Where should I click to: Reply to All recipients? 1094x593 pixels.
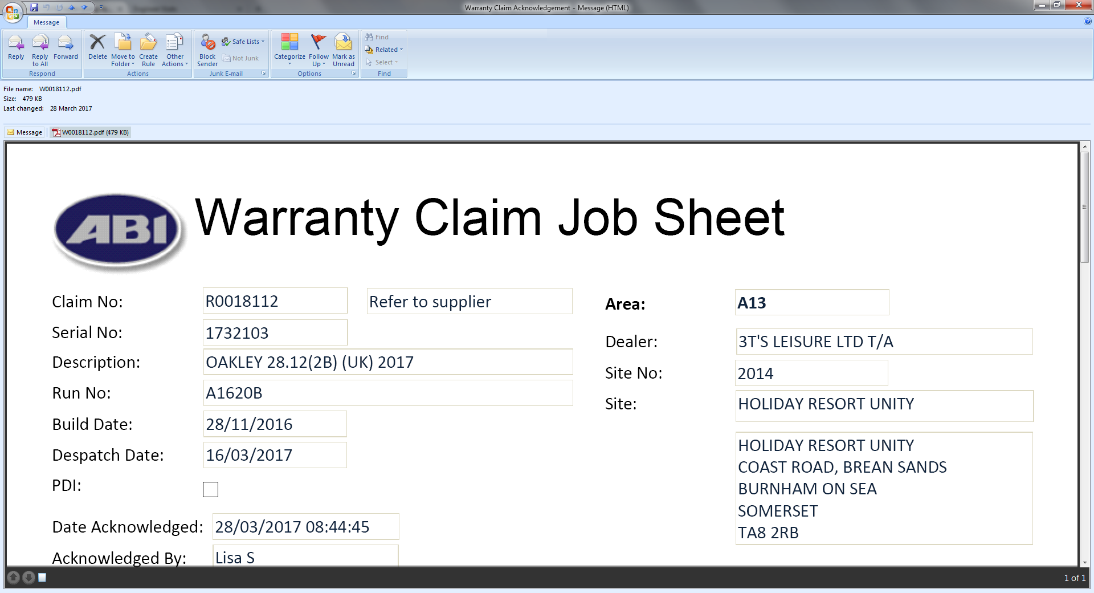[40, 50]
